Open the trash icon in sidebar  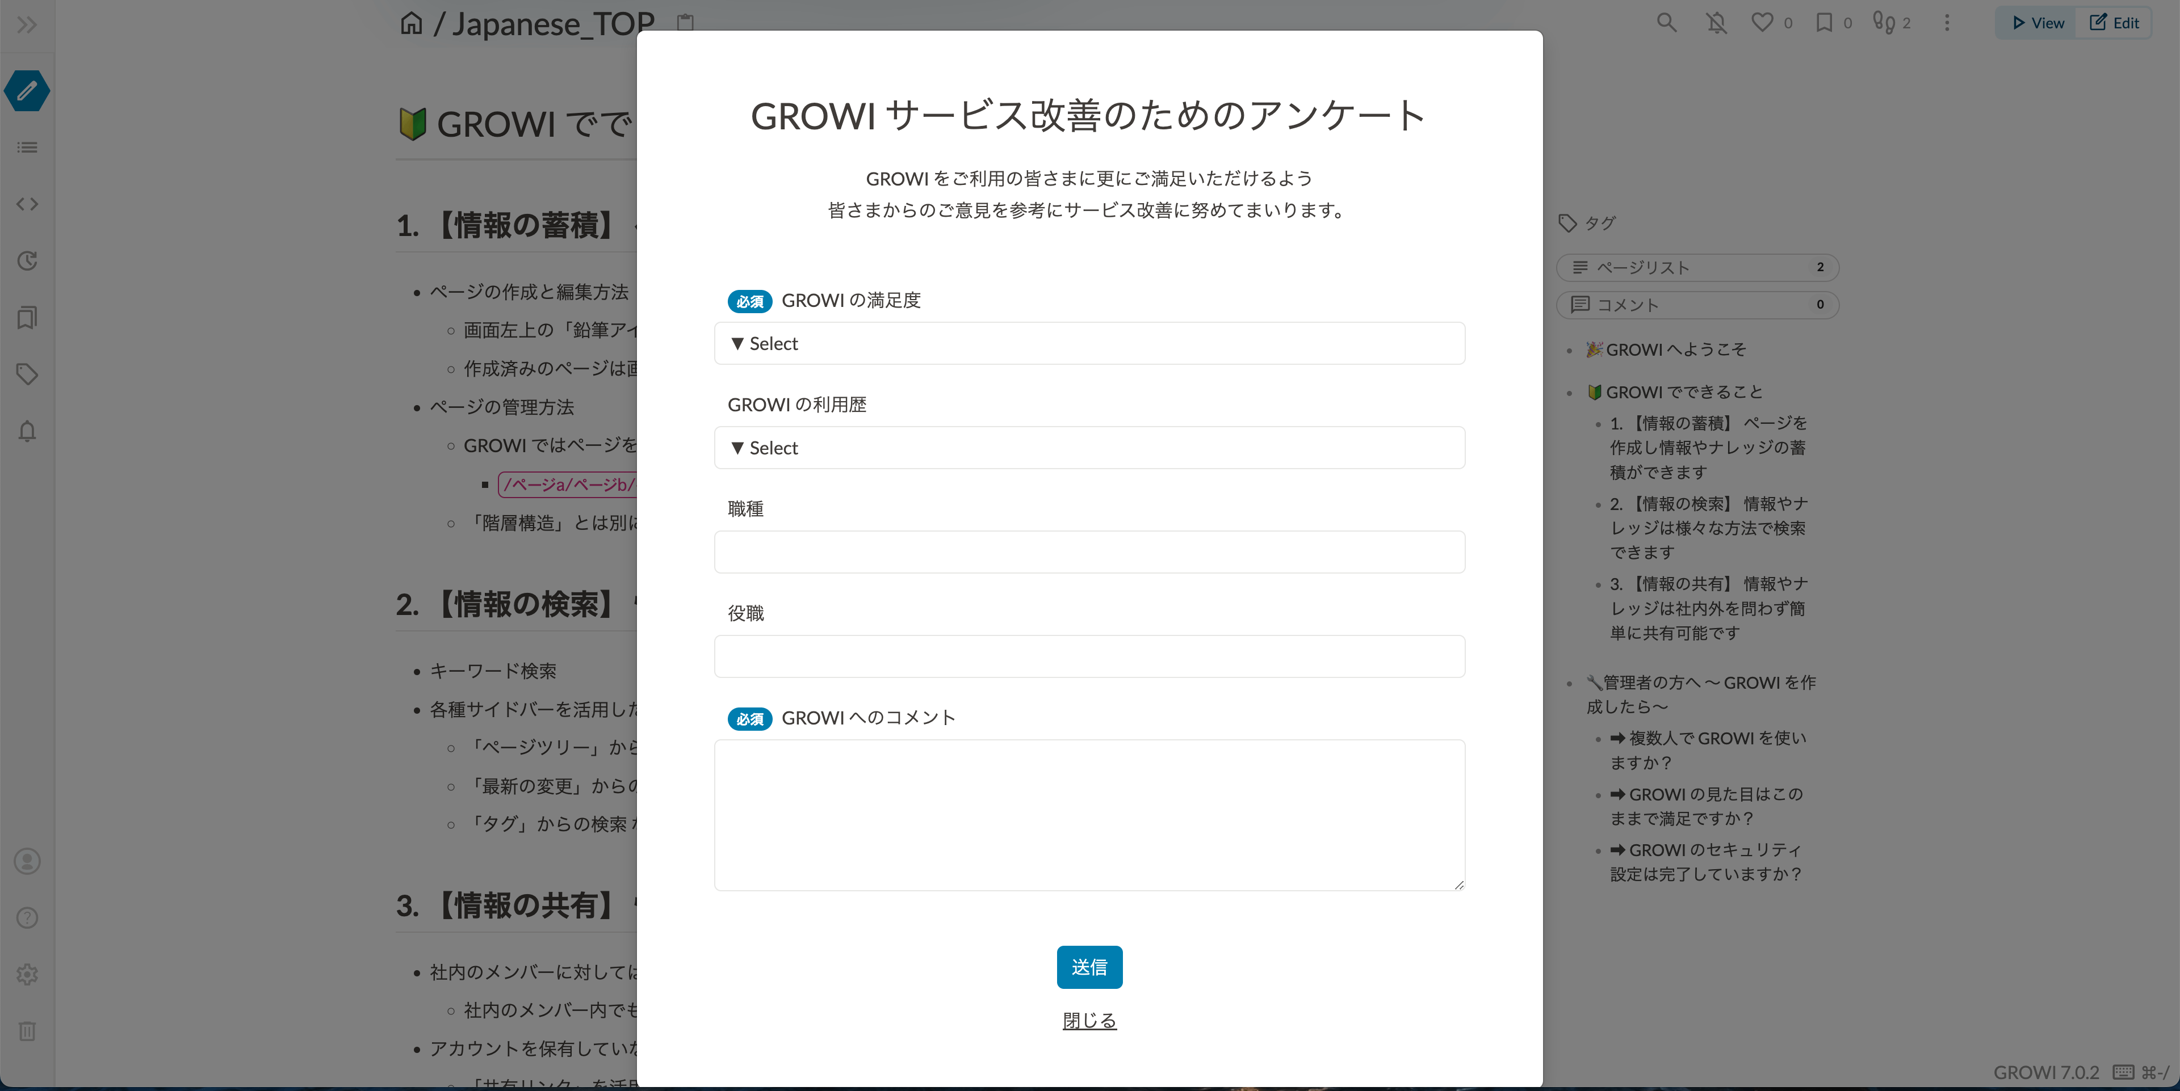(x=27, y=1031)
